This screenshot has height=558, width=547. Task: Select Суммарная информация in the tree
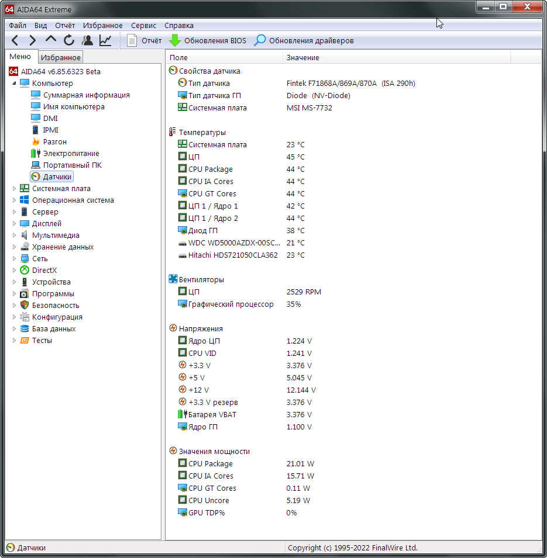pyautogui.click(x=86, y=95)
